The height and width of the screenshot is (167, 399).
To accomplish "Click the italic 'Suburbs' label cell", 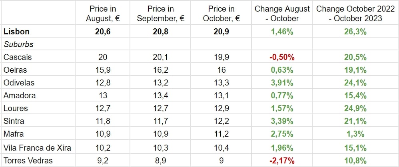I will (x=18, y=44).
